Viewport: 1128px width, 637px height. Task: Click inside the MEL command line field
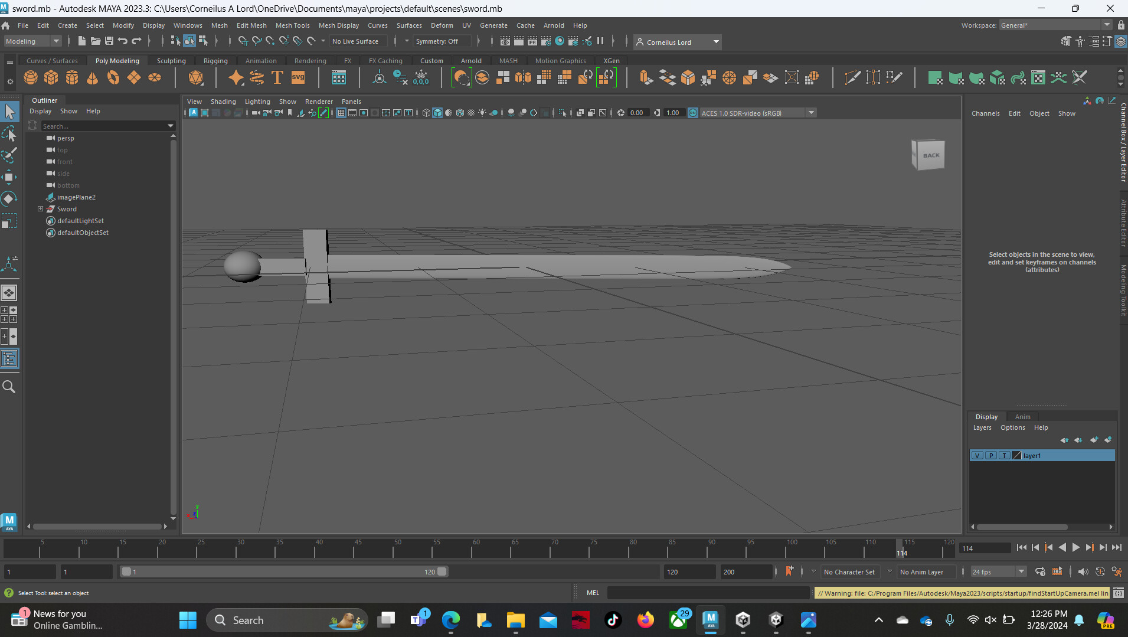708,592
